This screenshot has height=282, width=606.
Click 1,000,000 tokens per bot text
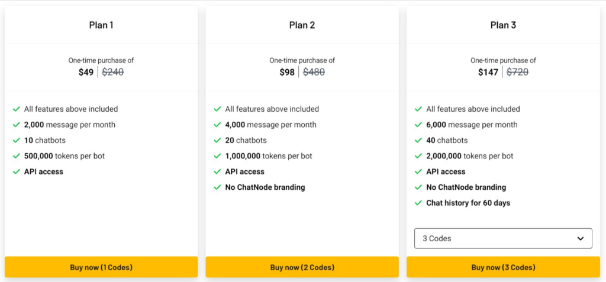tap(269, 156)
